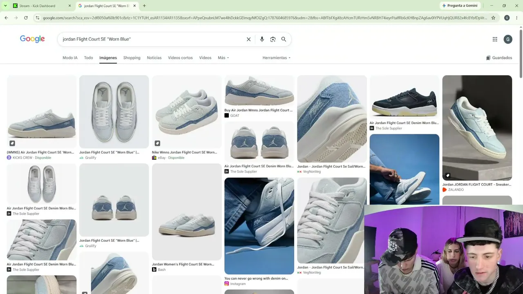Image resolution: width=523 pixels, height=294 pixels.
Task: Go forward in browser history
Action: [x=16, y=18]
